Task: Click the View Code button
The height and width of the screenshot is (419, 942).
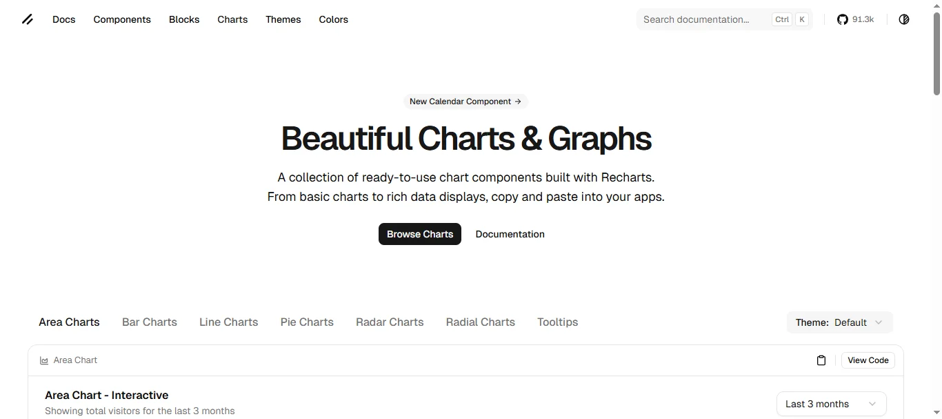Action: [x=867, y=360]
